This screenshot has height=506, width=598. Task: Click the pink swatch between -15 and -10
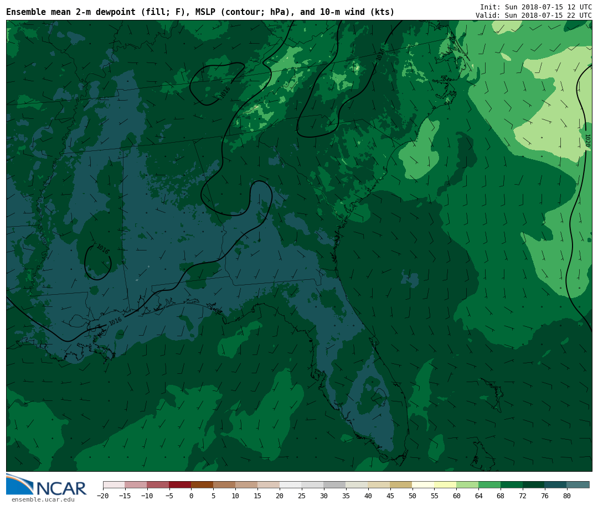tap(136, 485)
